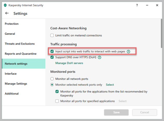
Task: Open the Protection settings section
Action: pos(12,24)
